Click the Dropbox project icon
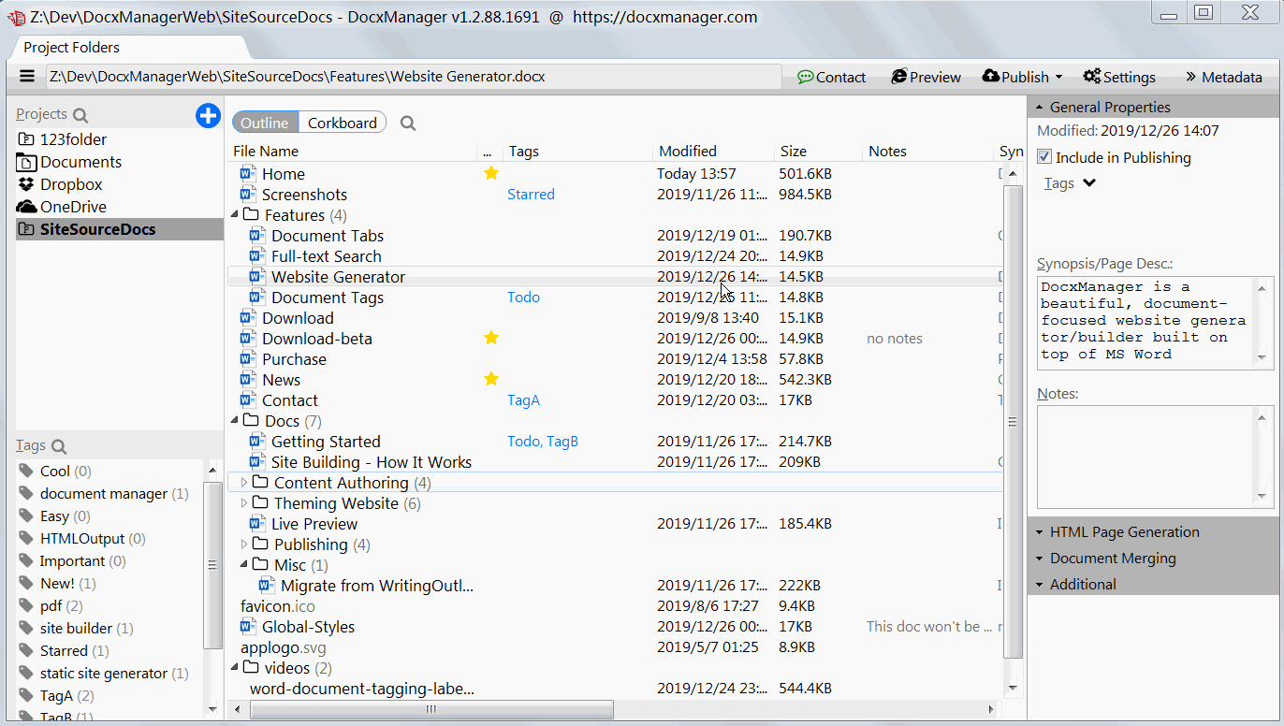 [26, 184]
